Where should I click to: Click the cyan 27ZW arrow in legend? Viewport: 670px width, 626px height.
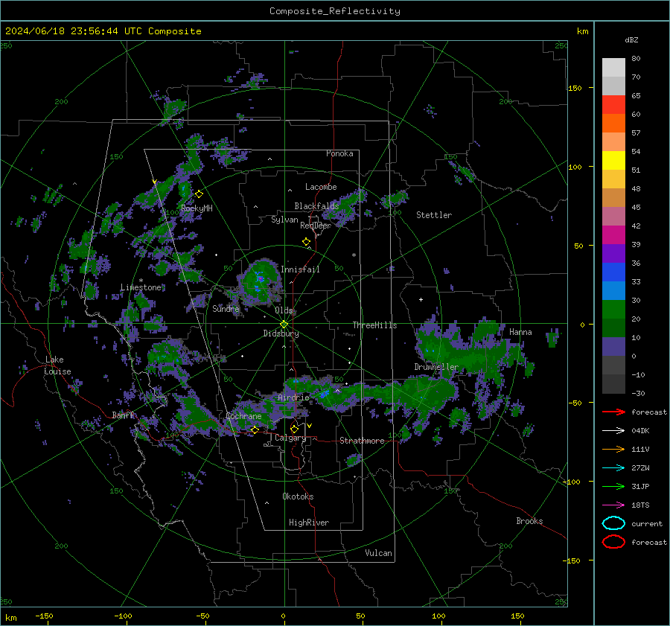click(613, 467)
